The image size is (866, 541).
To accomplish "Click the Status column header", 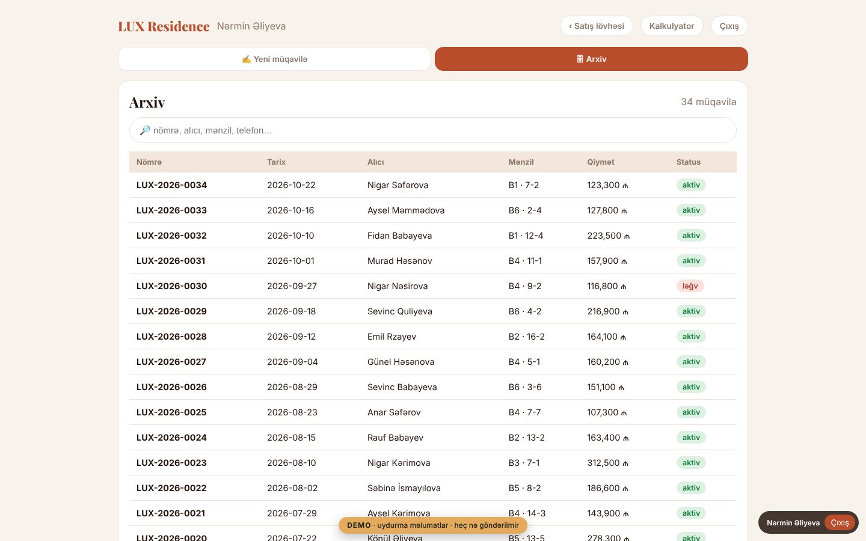I will click(x=689, y=162).
